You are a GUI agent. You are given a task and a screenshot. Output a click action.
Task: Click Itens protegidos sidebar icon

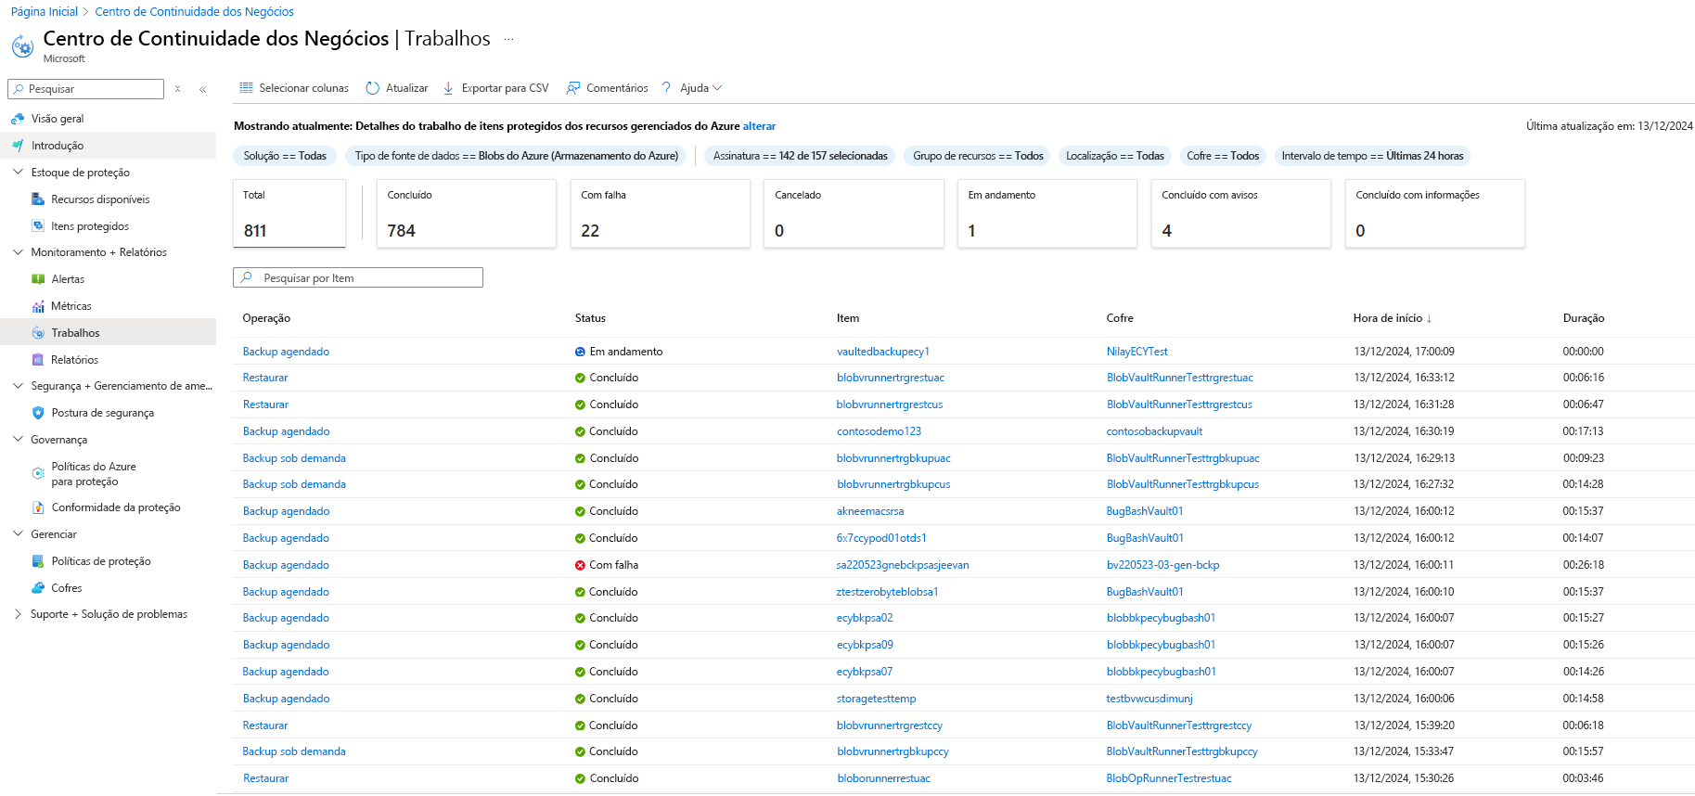pyautogui.click(x=38, y=226)
